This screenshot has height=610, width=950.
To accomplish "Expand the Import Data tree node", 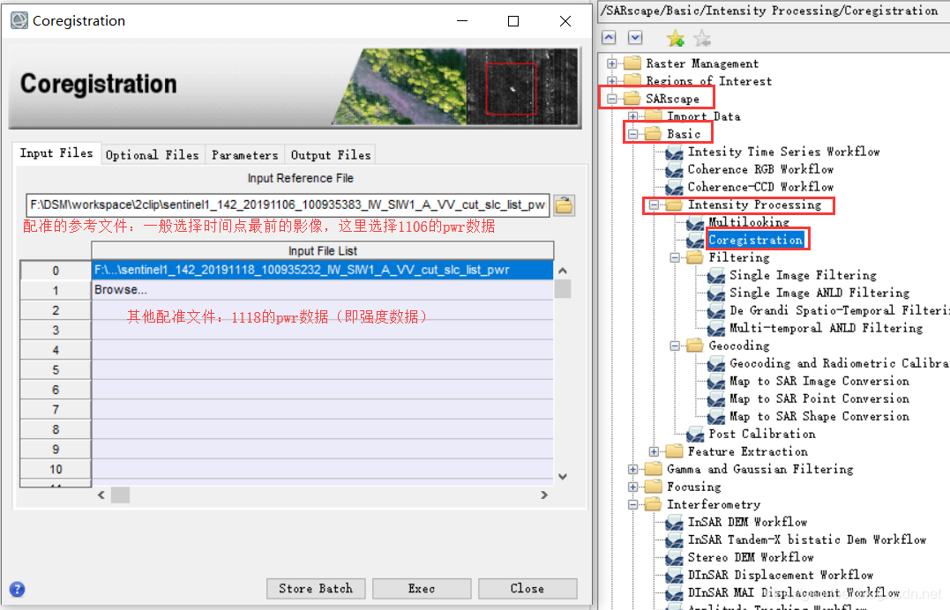I will pos(633,115).
